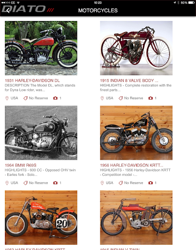Click No Reserve tag icon under 1931 Harley-Davidson DL
The width and height of the screenshot is (196, 250).
click(x=25, y=98)
